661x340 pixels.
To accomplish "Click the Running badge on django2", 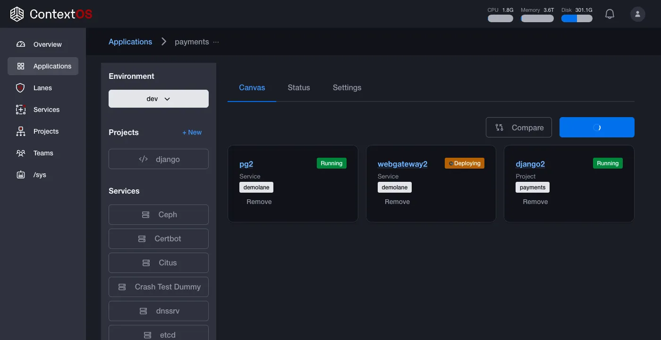I will pyautogui.click(x=608, y=163).
